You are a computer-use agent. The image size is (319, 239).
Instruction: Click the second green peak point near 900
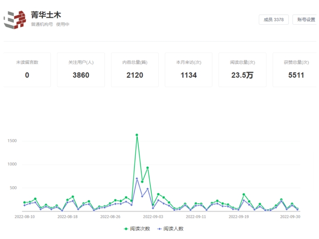click(148, 168)
